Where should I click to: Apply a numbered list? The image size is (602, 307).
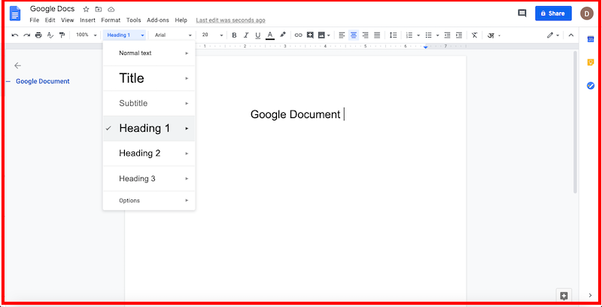coord(409,35)
